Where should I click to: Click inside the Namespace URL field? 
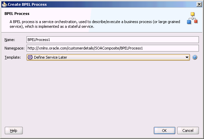(113, 48)
